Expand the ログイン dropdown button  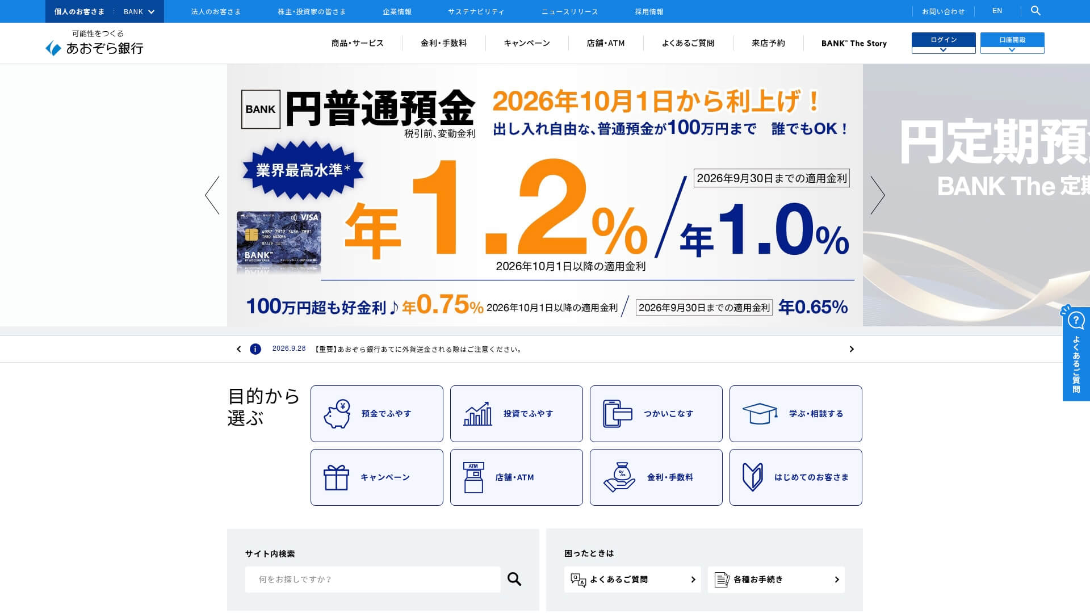tap(944, 43)
